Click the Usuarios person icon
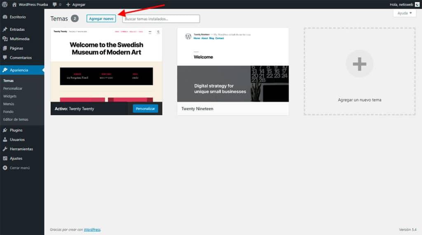The height and width of the screenshot is (235, 422). point(5,140)
